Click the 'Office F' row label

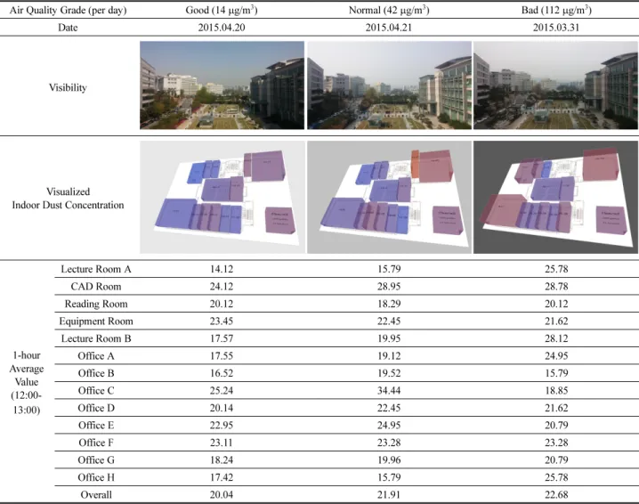tap(96, 443)
